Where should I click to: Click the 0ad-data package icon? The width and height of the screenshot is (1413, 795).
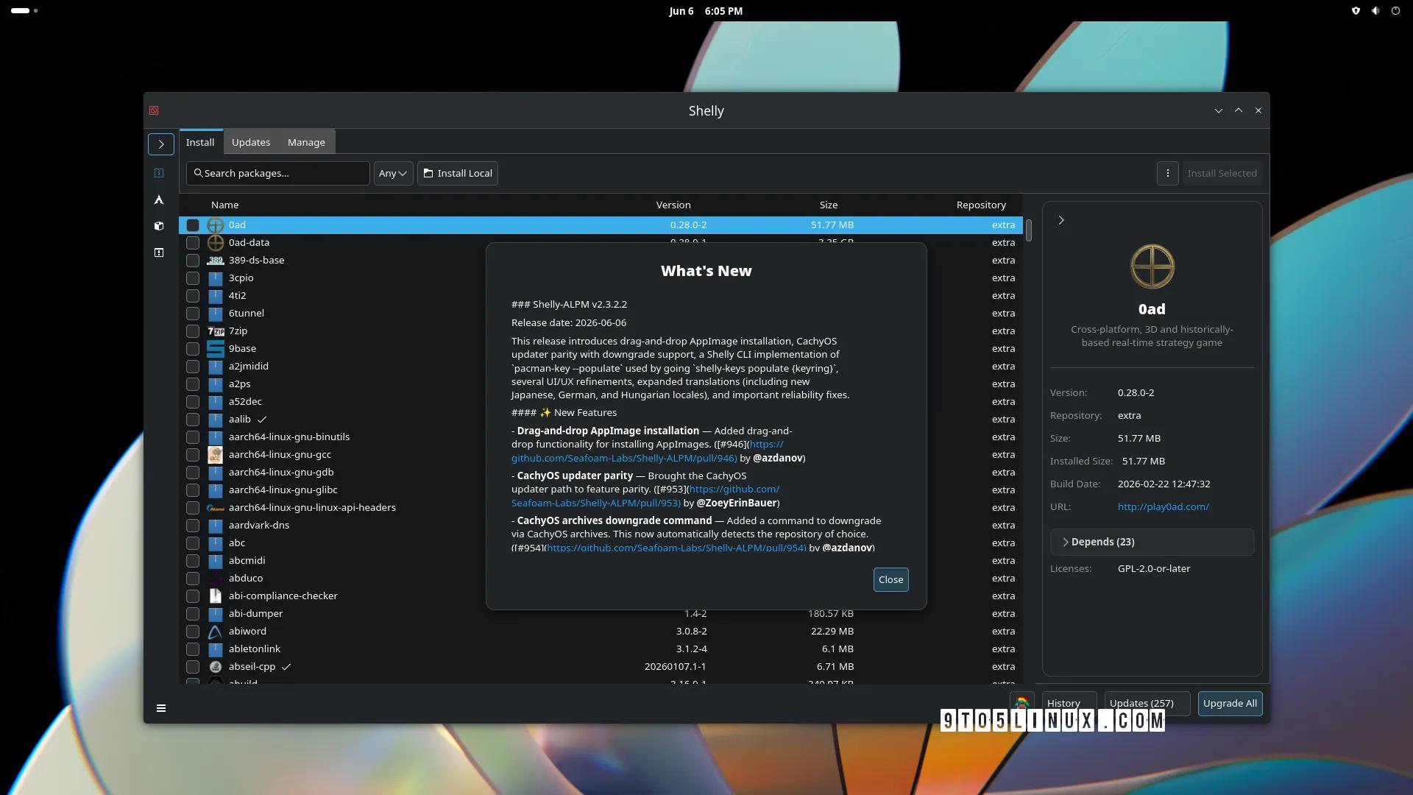215,242
